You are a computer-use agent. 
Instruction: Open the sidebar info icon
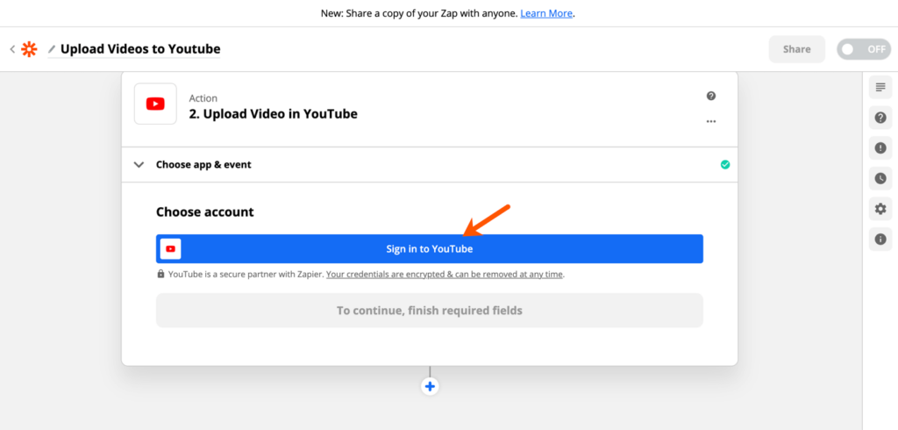(x=880, y=239)
